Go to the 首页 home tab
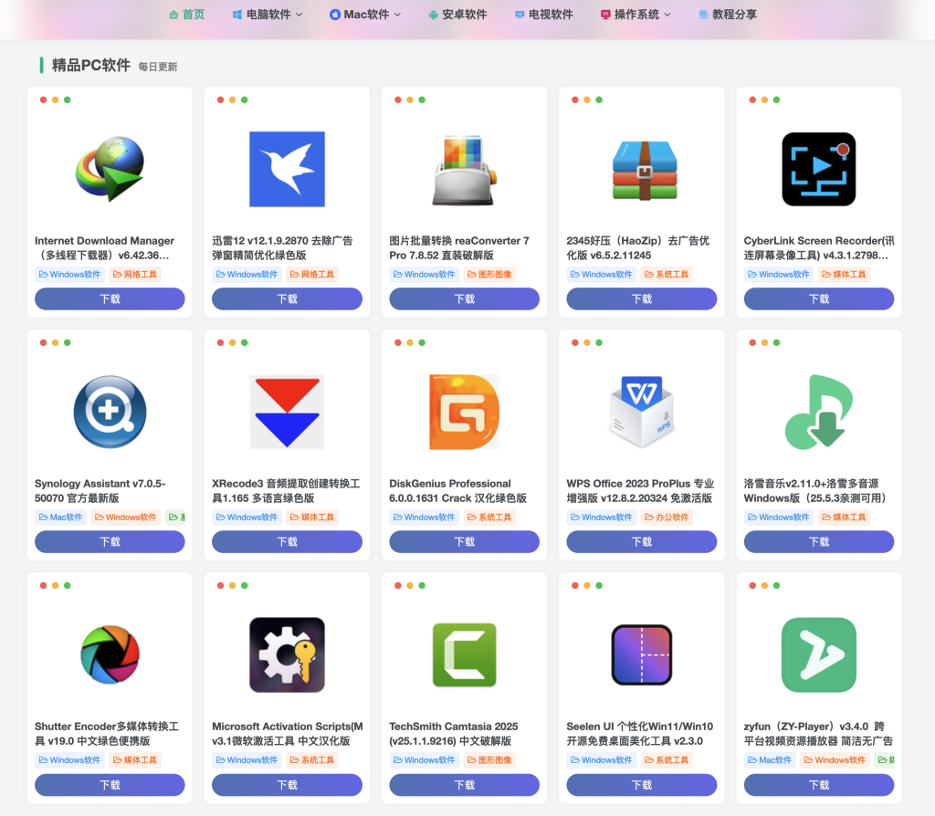 pyautogui.click(x=186, y=15)
